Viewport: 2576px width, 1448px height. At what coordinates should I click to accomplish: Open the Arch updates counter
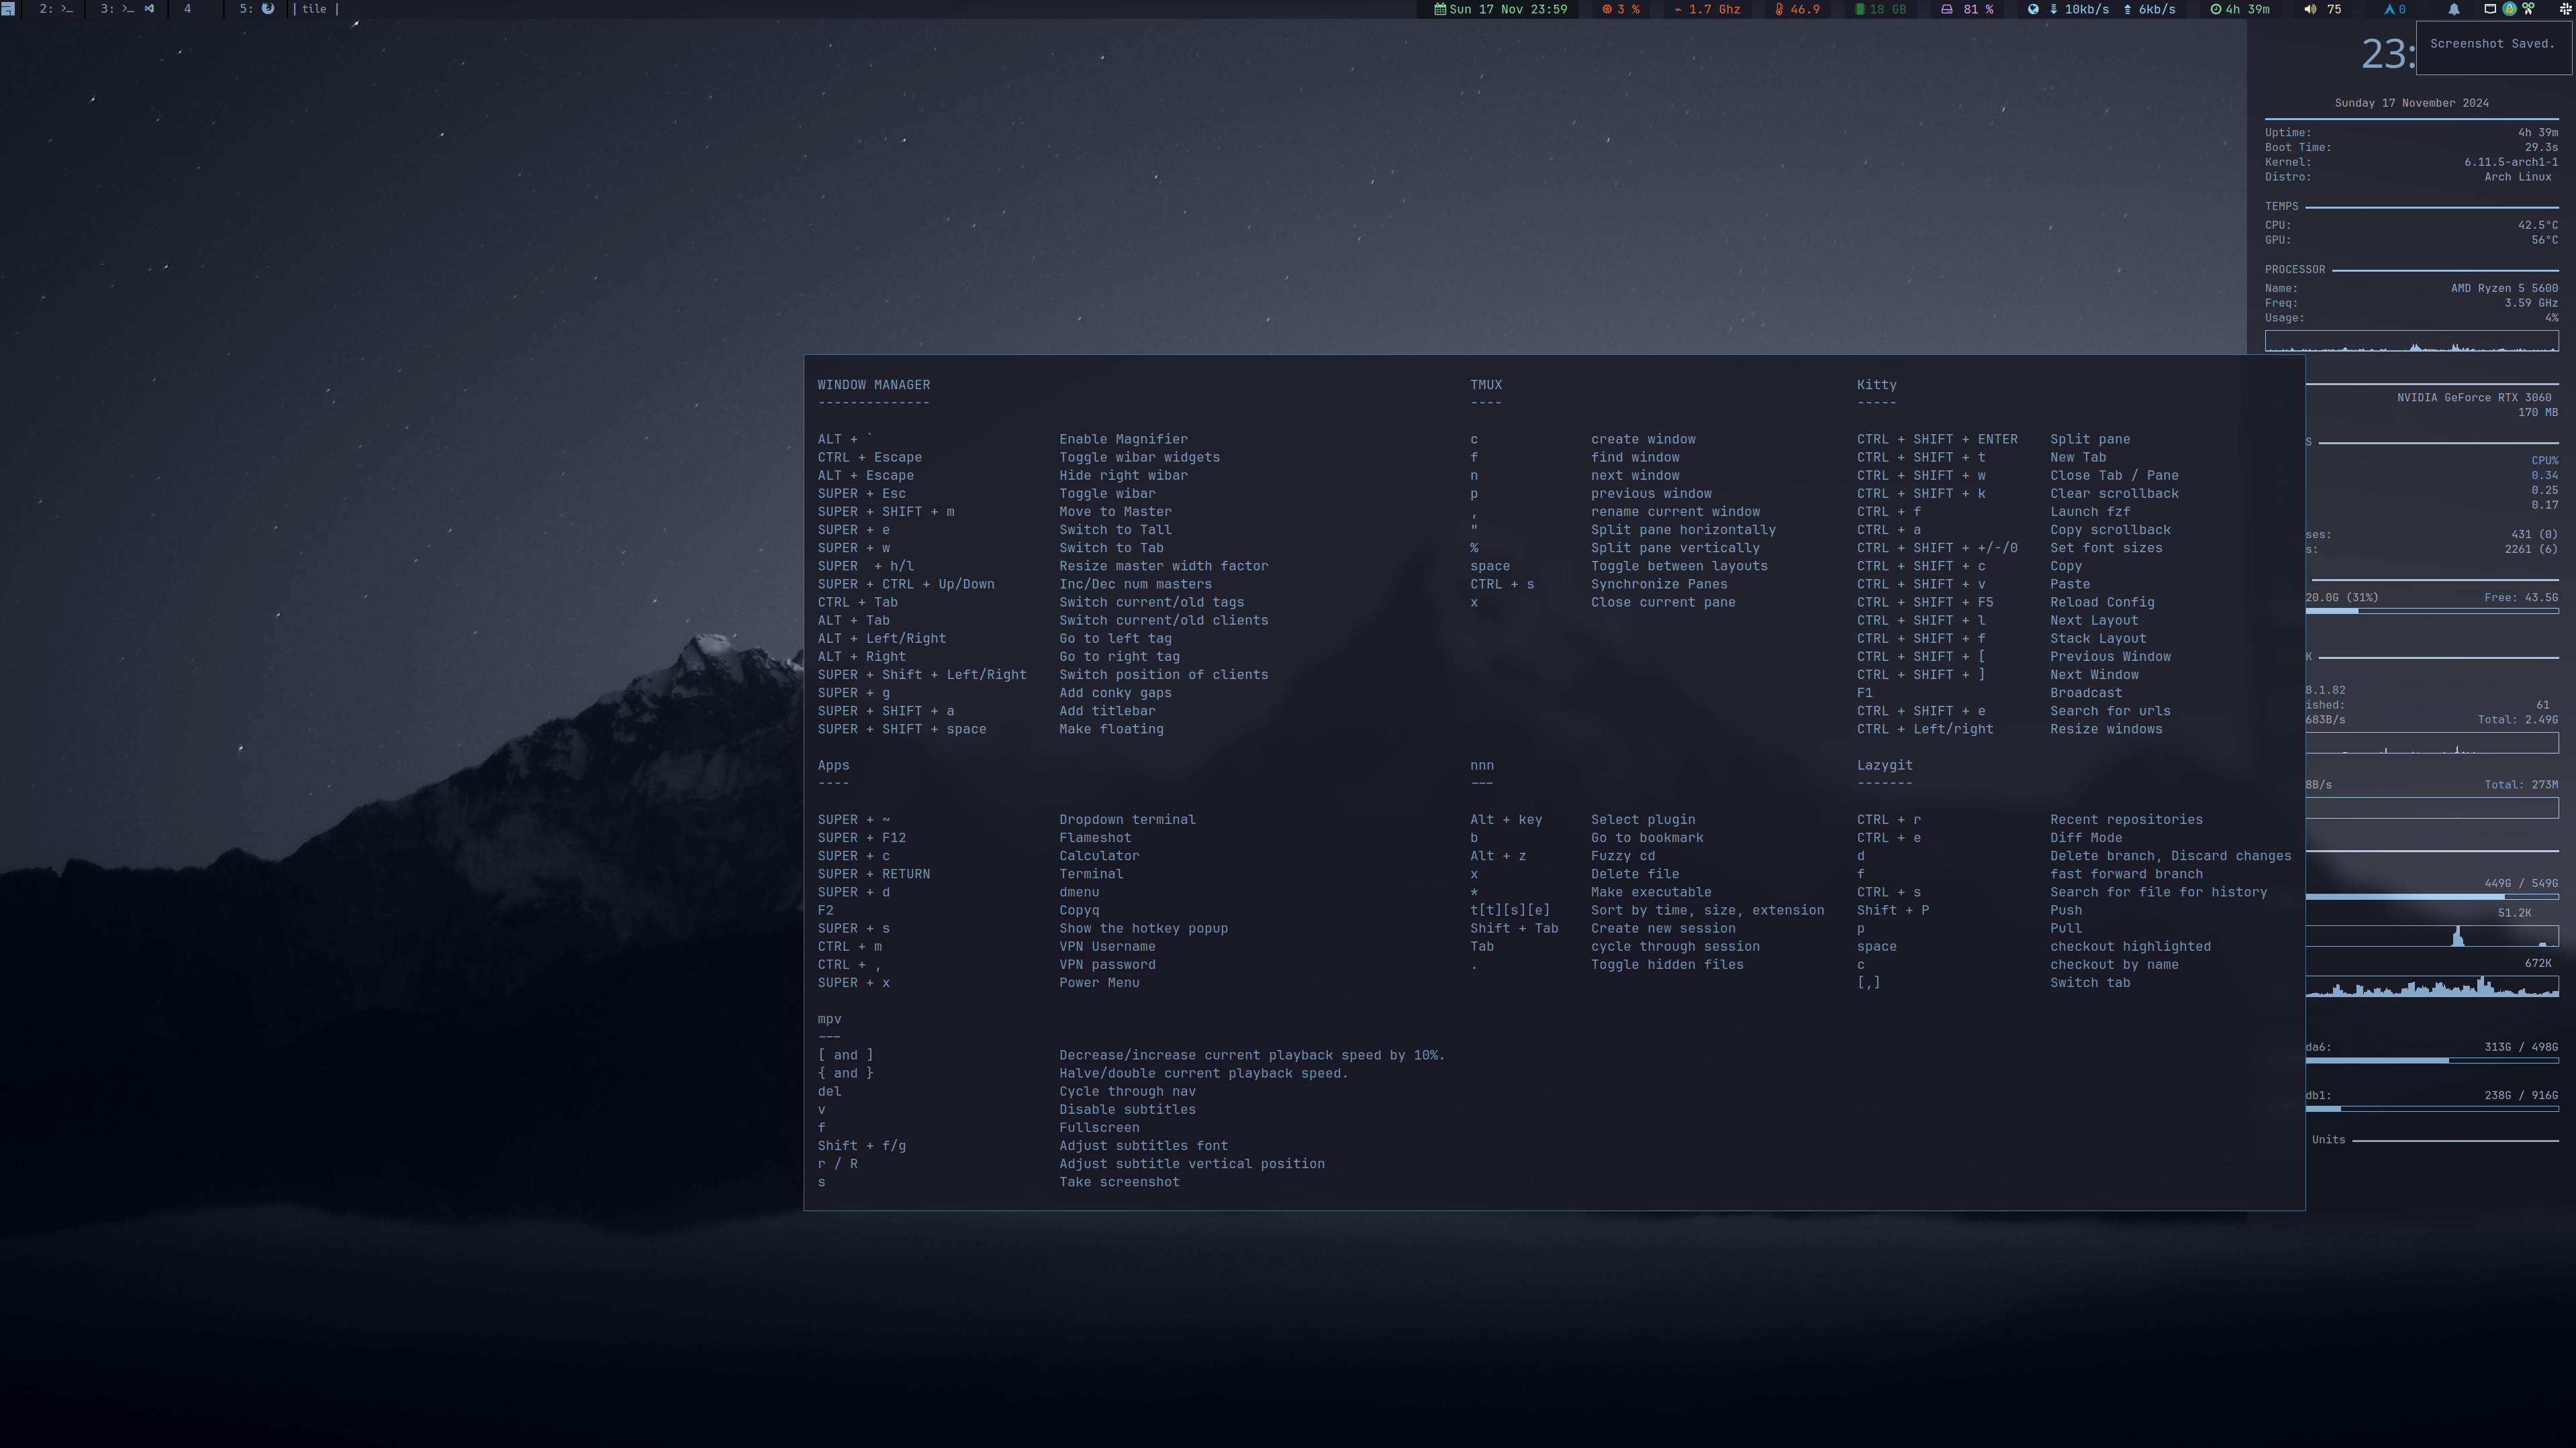(2395, 9)
